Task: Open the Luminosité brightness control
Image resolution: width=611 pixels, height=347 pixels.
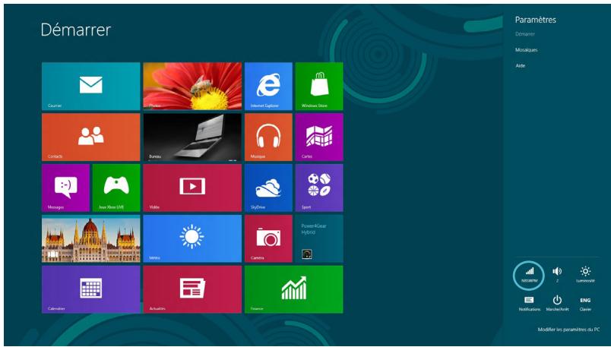Action: pos(585,274)
